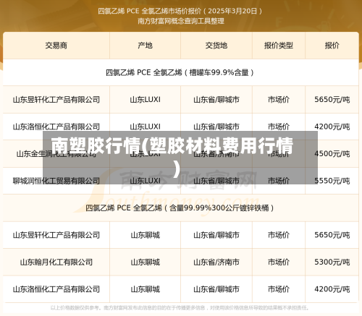Click 山东聊城 in the 镀锌铁桶 山东洛恒 row
The height and width of the screenshot is (316, 362).
[145, 289]
